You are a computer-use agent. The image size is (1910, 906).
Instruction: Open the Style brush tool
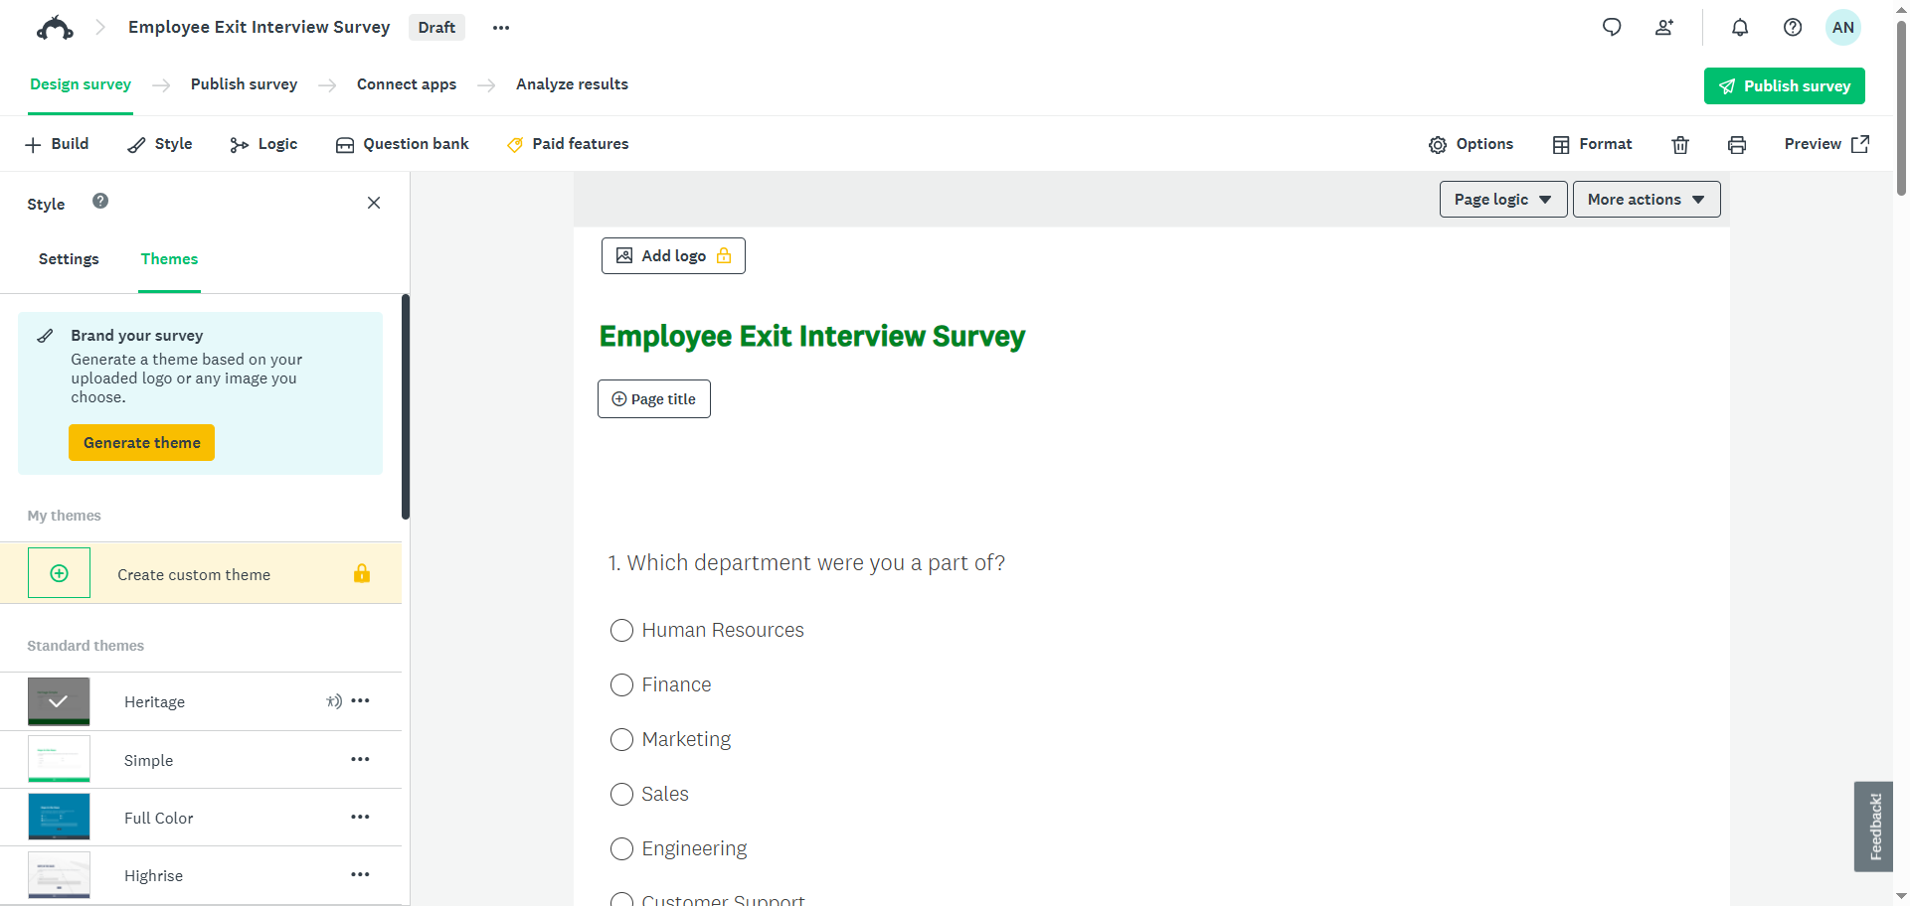pos(160,144)
